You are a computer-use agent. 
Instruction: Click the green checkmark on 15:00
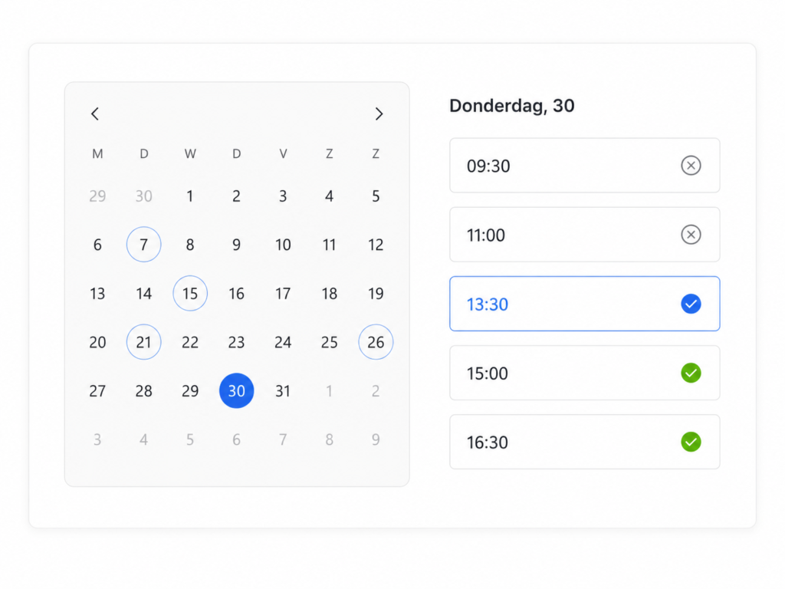pyautogui.click(x=691, y=373)
